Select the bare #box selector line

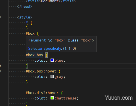click(x=30, y=34)
